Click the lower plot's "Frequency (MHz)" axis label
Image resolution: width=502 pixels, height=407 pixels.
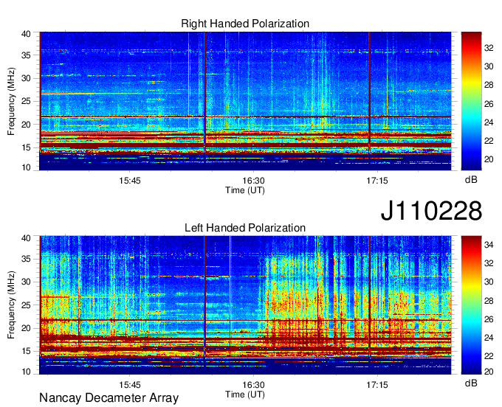click(11, 305)
